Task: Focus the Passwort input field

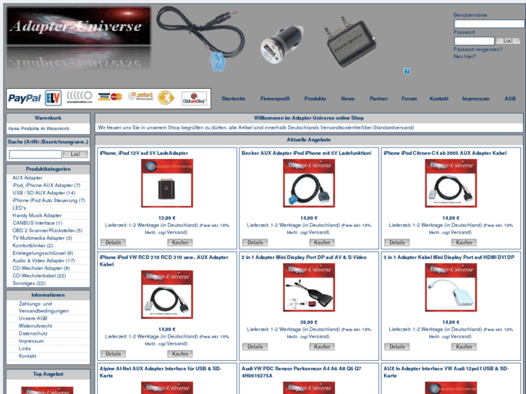Action: coord(475,41)
